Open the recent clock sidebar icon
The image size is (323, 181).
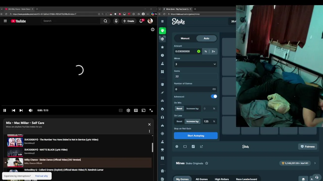(162, 55)
